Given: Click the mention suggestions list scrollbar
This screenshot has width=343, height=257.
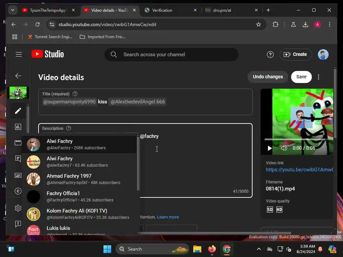Looking at the screenshot, I should point(138,163).
